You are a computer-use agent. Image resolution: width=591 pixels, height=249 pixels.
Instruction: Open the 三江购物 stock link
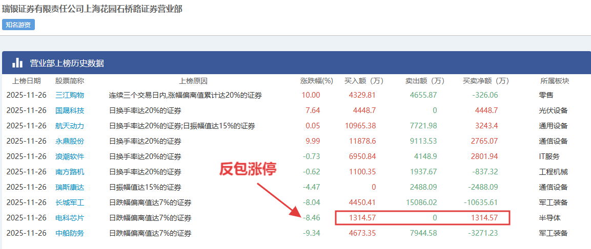pyautogui.click(x=70, y=95)
